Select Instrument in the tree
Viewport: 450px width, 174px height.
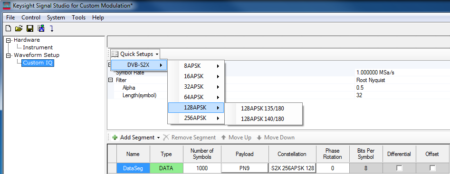click(38, 47)
